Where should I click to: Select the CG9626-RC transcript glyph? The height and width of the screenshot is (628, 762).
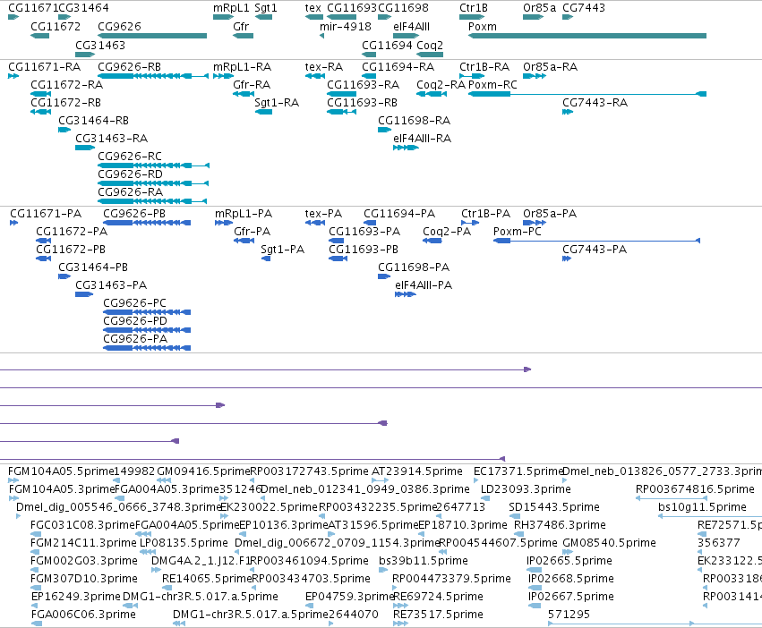pyautogui.click(x=154, y=165)
